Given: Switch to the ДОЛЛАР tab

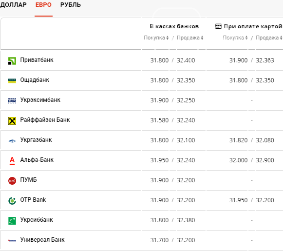Looking at the screenshot, I should point(13,5).
